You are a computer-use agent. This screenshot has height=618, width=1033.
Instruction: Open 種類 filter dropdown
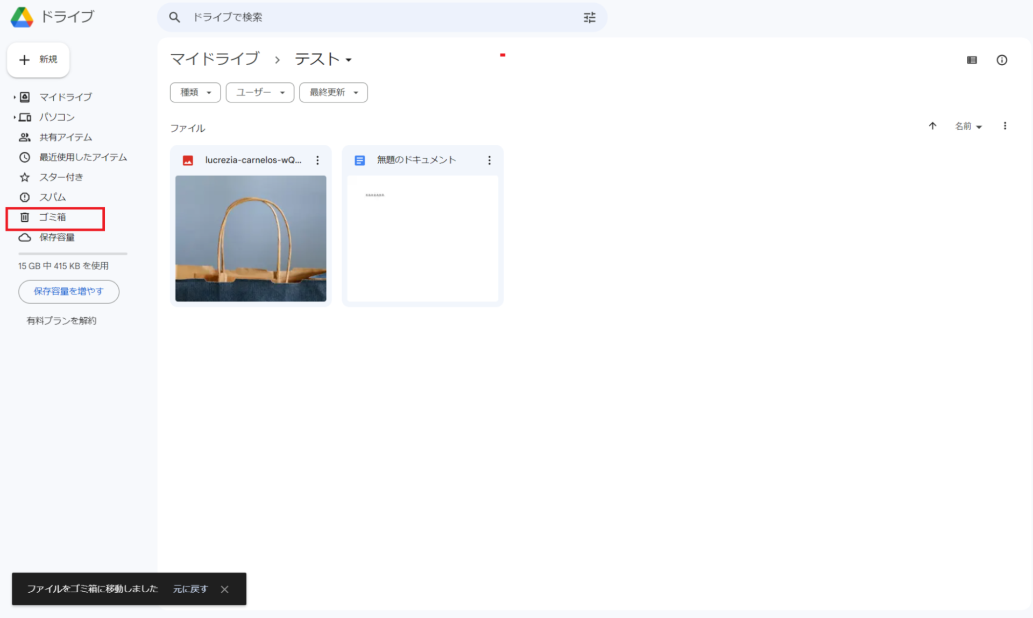click(195, 93)
